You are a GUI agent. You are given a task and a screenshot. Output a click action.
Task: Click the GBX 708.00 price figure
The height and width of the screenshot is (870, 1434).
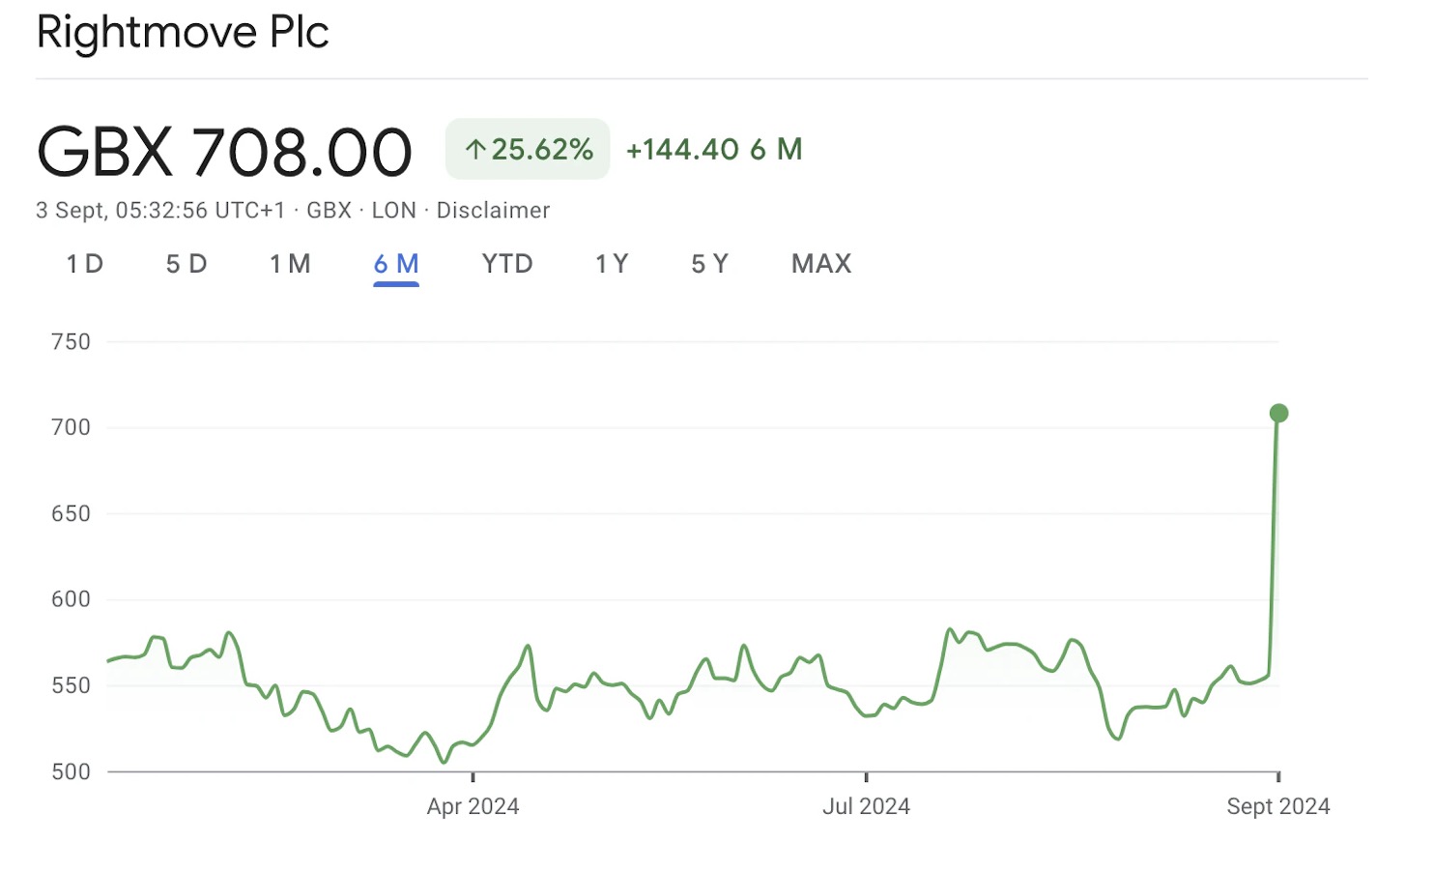click(x=224, y=153)
